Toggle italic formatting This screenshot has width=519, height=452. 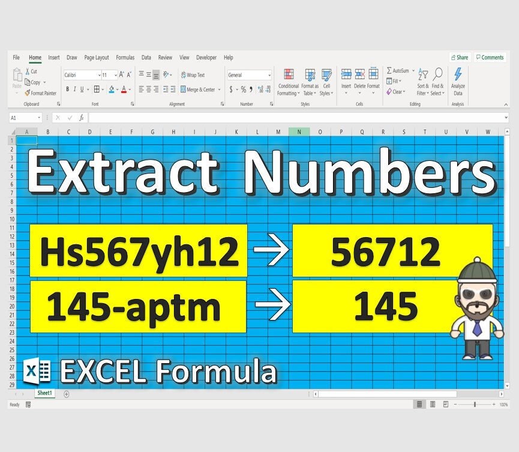(x=74, y=88)
